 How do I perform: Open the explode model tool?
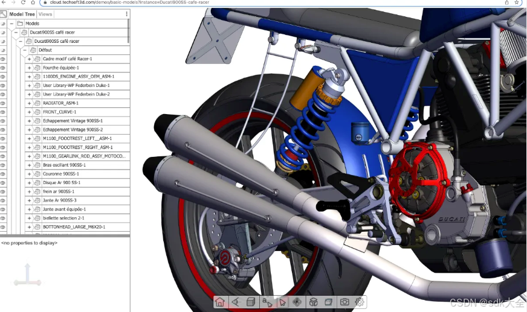pyautogui.click(x=313, y=302)
